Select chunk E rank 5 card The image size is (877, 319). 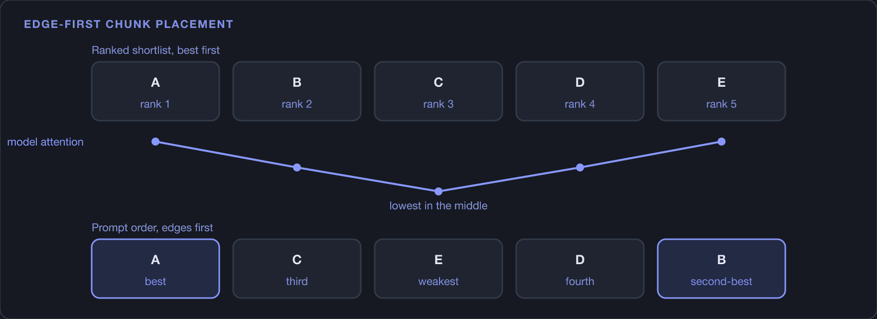coord(721,91)
